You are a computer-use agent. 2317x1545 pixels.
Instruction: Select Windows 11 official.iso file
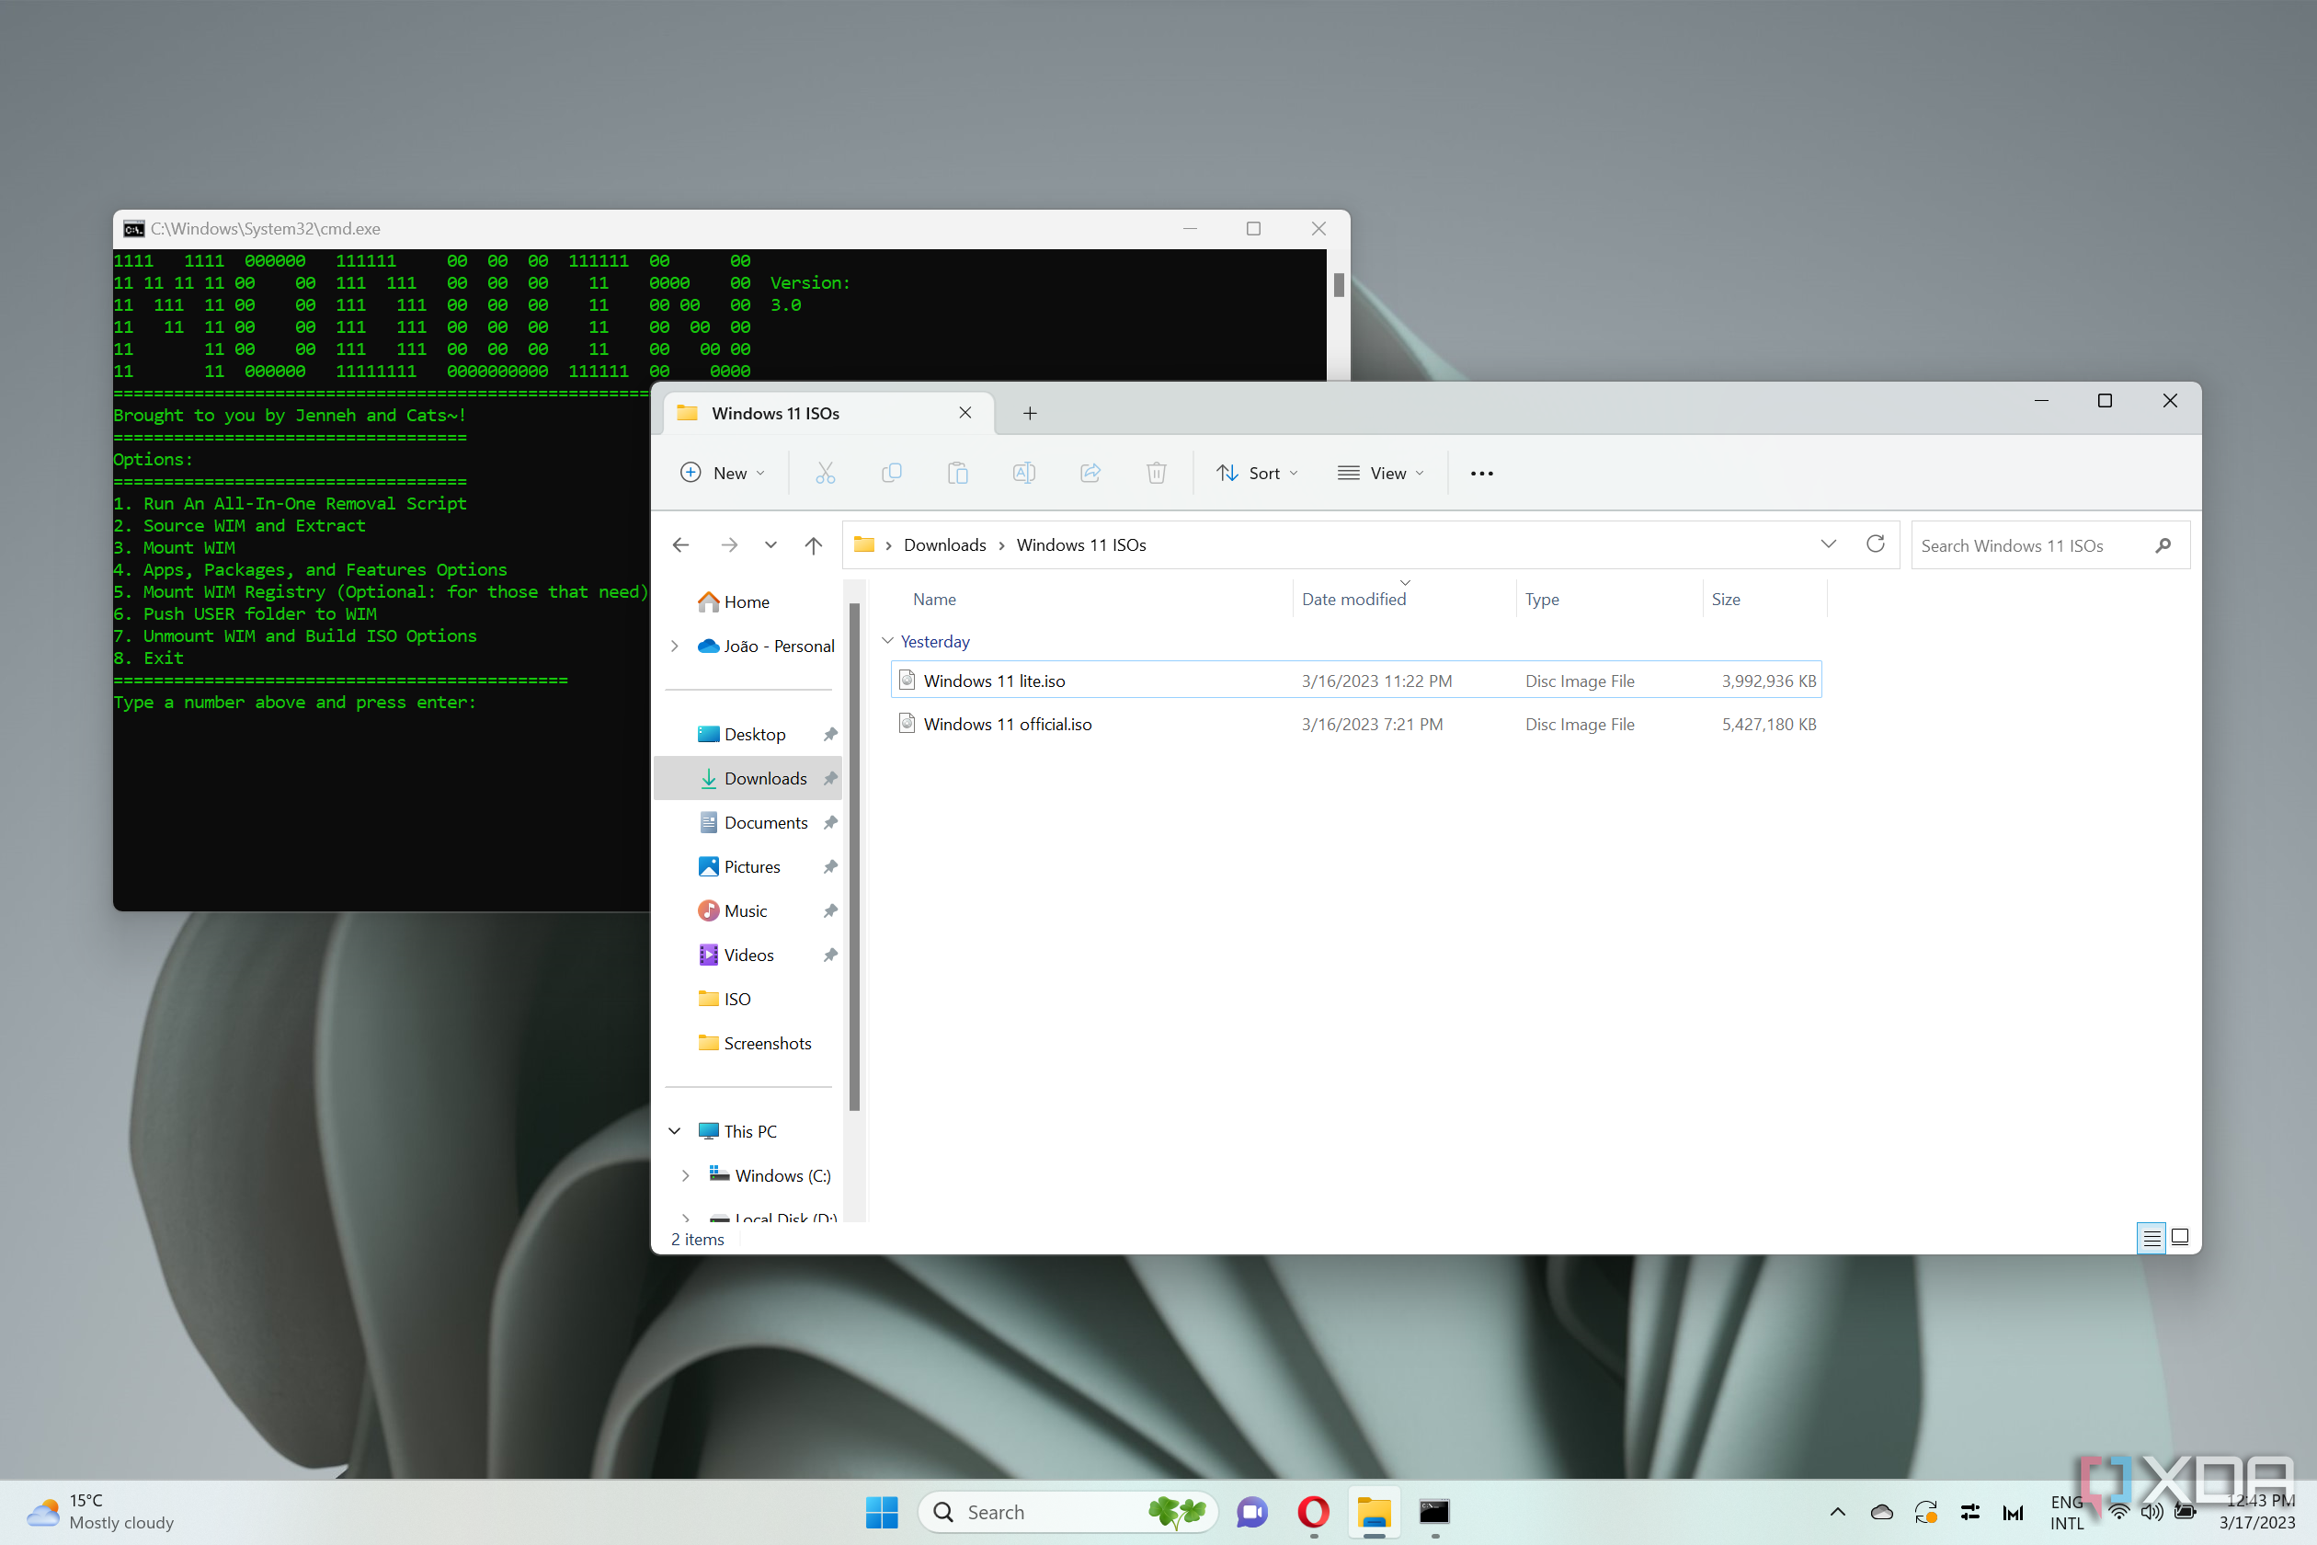pos(1009,723)
